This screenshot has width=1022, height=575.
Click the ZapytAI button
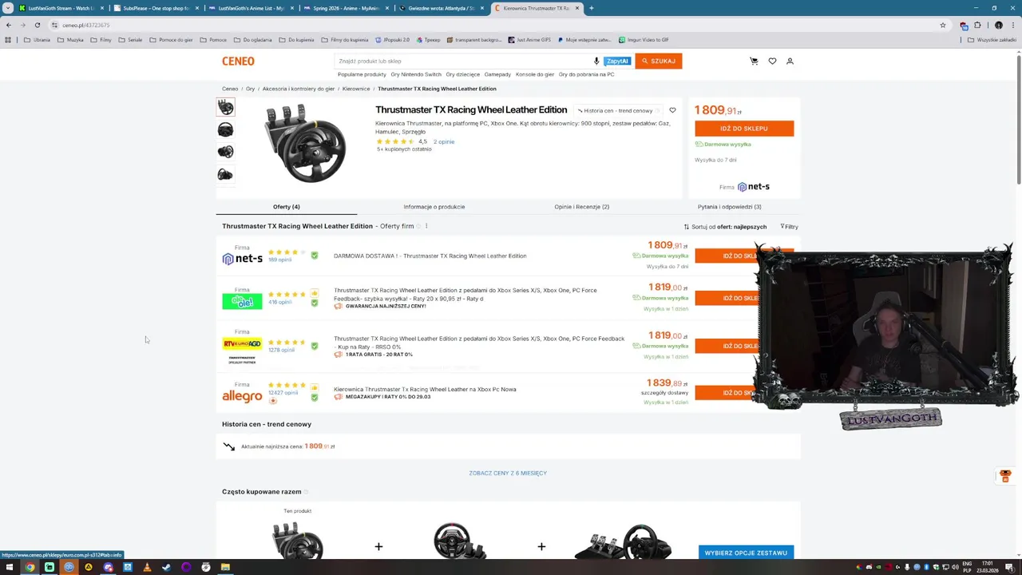(617, 61)
